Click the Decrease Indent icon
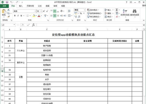 [x=61, y=16]
